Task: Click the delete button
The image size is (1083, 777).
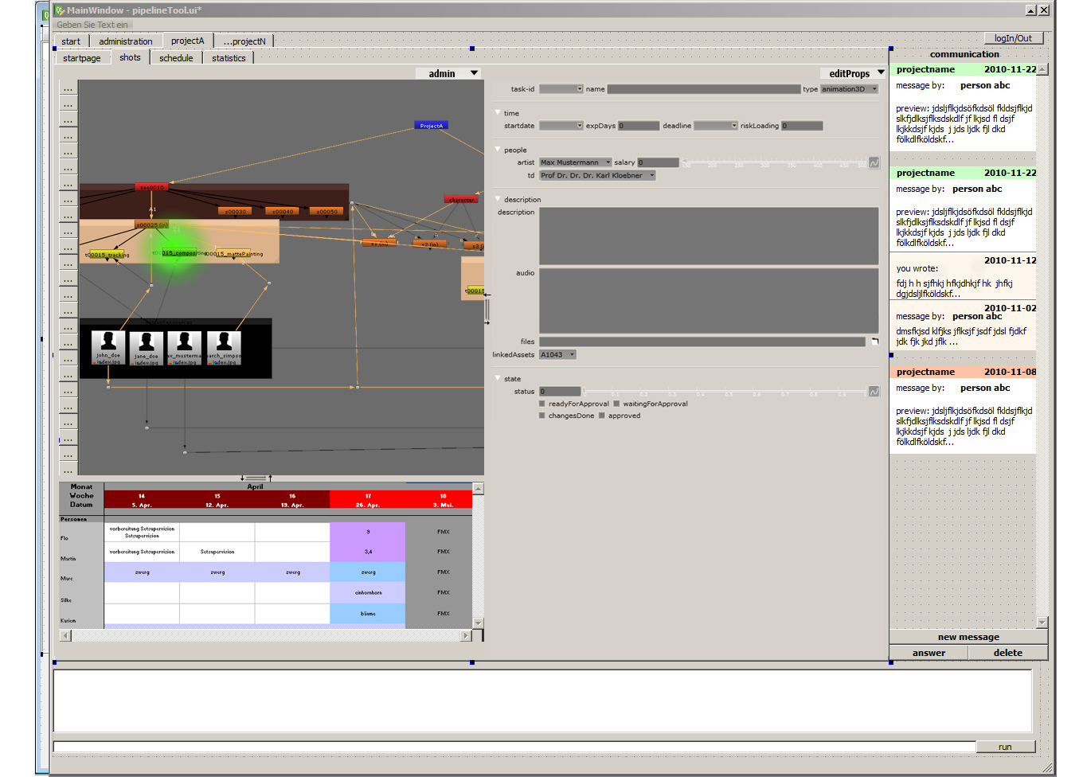Action: click(x=1008, y=653)
